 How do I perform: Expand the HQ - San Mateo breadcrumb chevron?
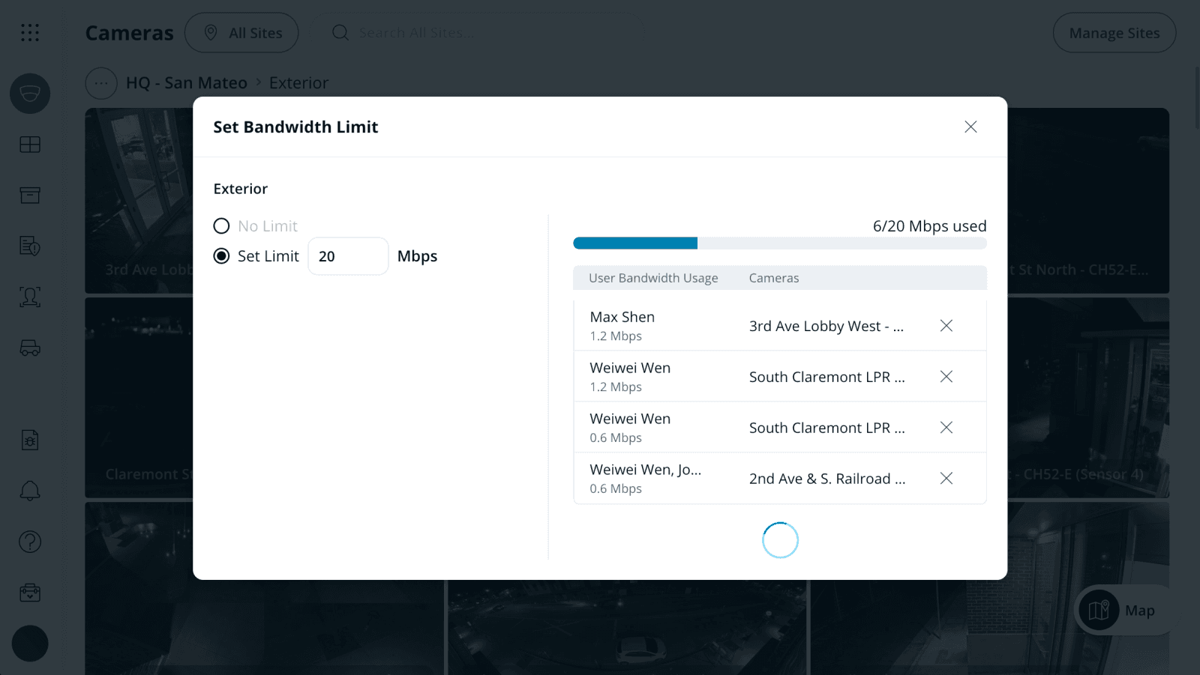[x=259, y=83]
